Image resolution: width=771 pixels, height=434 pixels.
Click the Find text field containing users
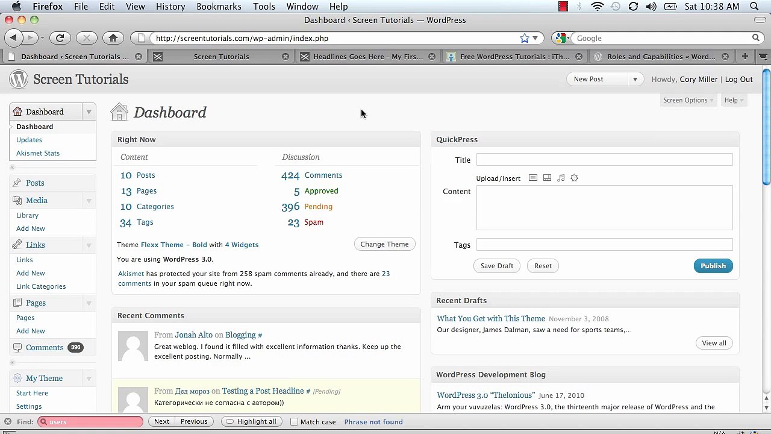click(x=90, y=422)
